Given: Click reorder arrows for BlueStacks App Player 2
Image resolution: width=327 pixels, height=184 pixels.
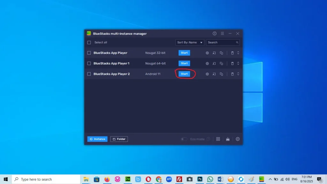Looking at the screenshot, I should tap(238, 74).
